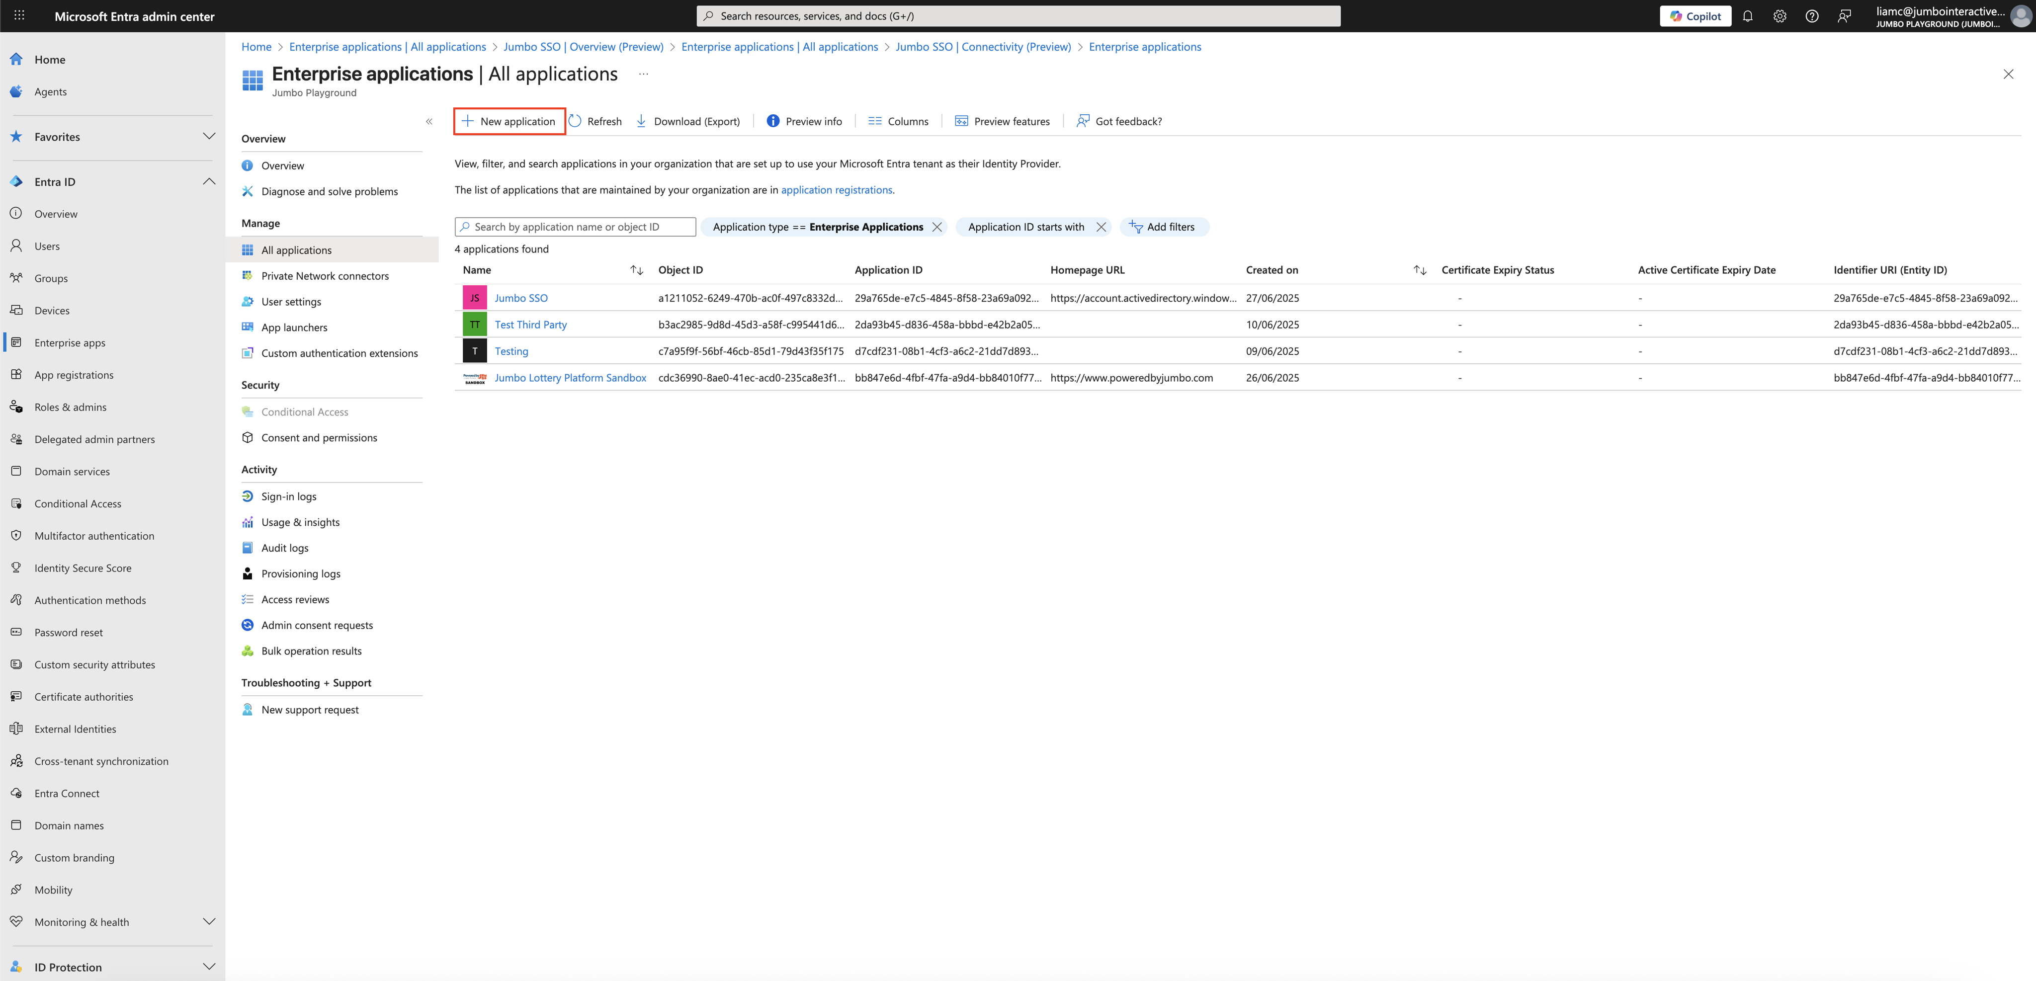Expand Monitoring & health section
The width and height of the screenshot is (2036, 981).
coord(209,922)
